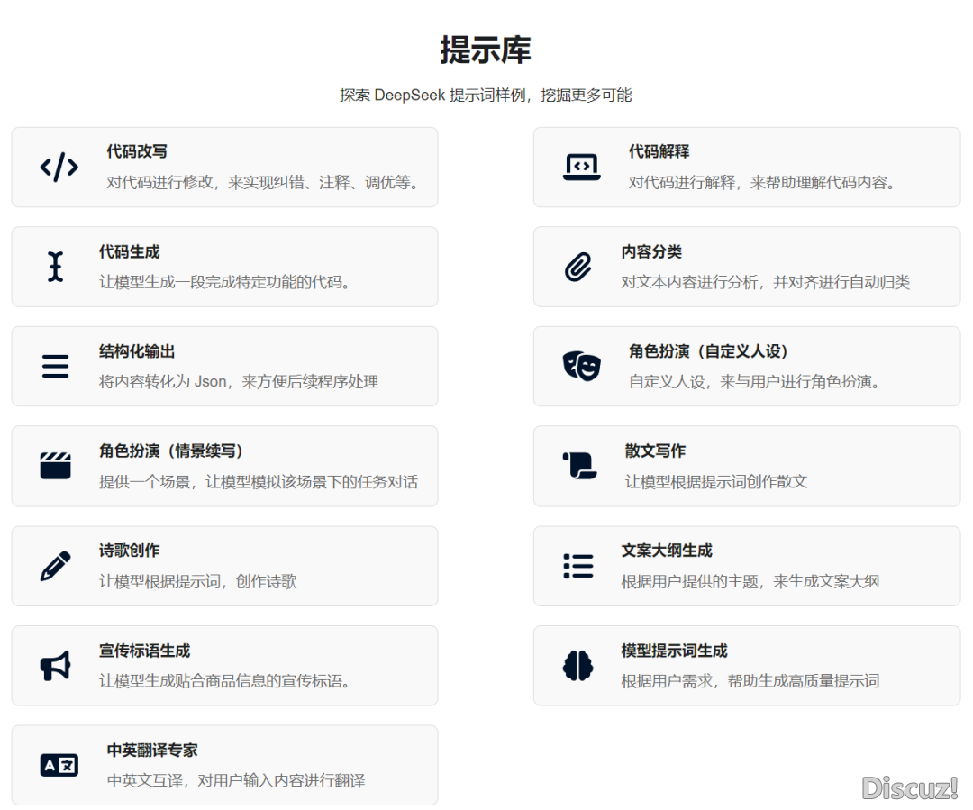Viewport: 973px width, 810px height.
Task: Click the Discuz! watermark logo
Action: [909, 788]
